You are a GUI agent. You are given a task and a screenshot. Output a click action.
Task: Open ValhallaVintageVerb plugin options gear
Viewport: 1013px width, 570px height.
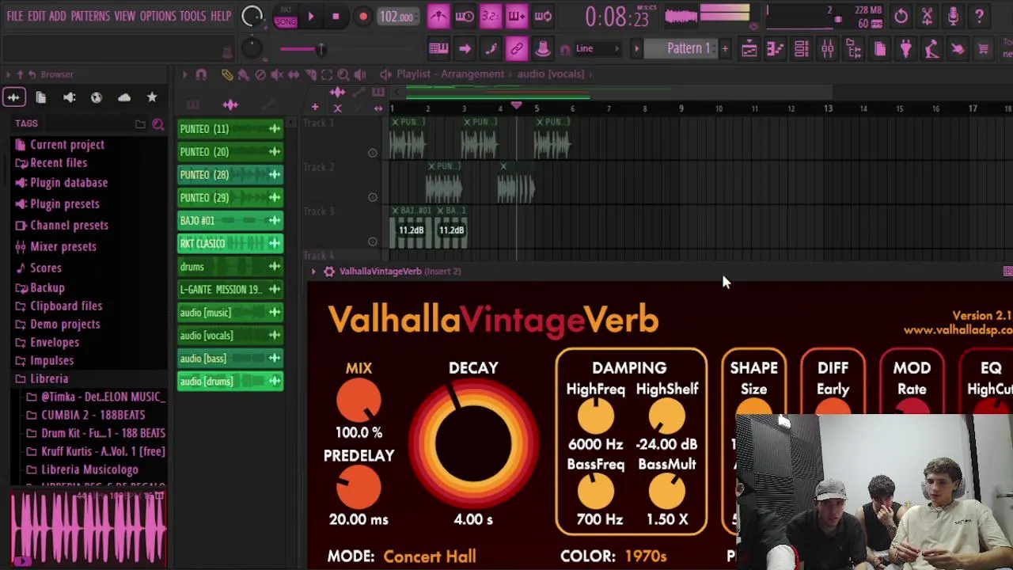click(x=329, y=272)
